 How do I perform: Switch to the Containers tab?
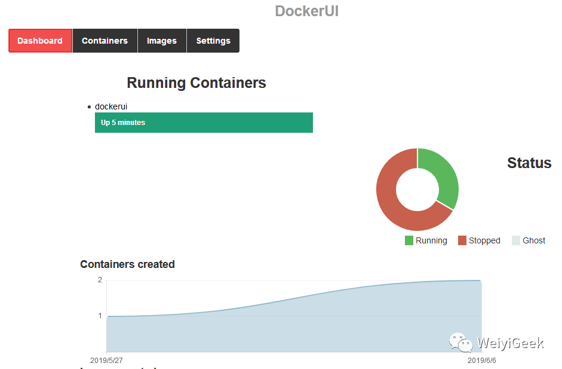(x=105, y=41)
